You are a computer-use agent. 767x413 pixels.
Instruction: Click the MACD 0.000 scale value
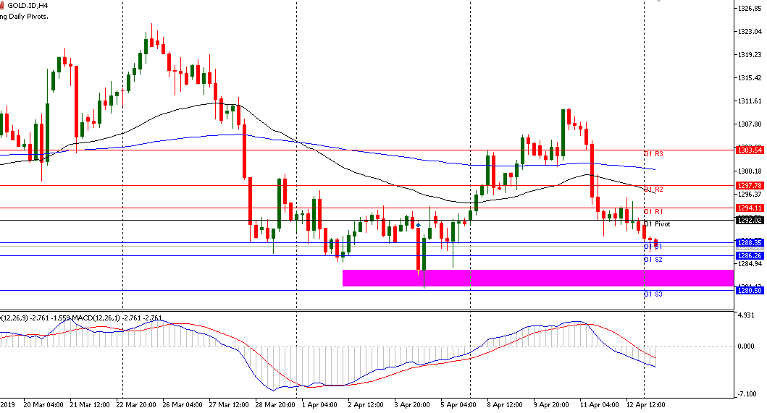click(x=746, y=346)
